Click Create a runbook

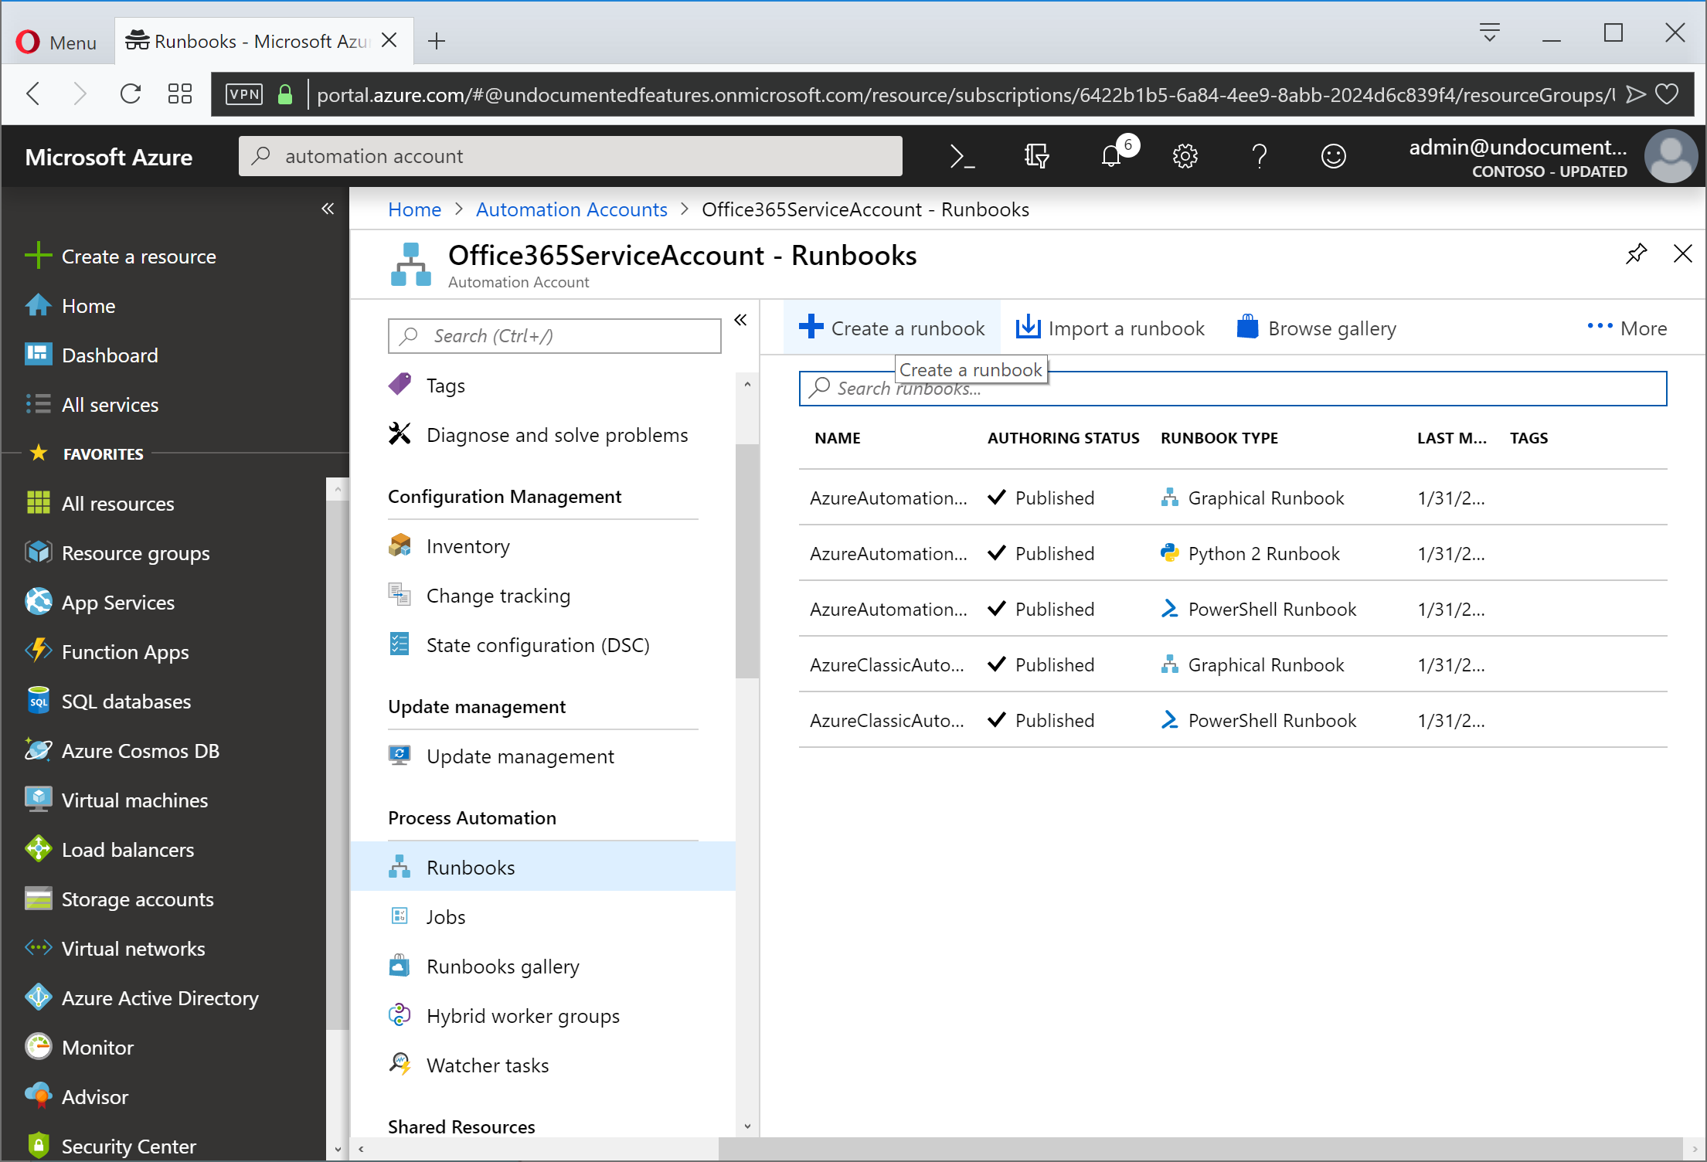tap(891, 328)
